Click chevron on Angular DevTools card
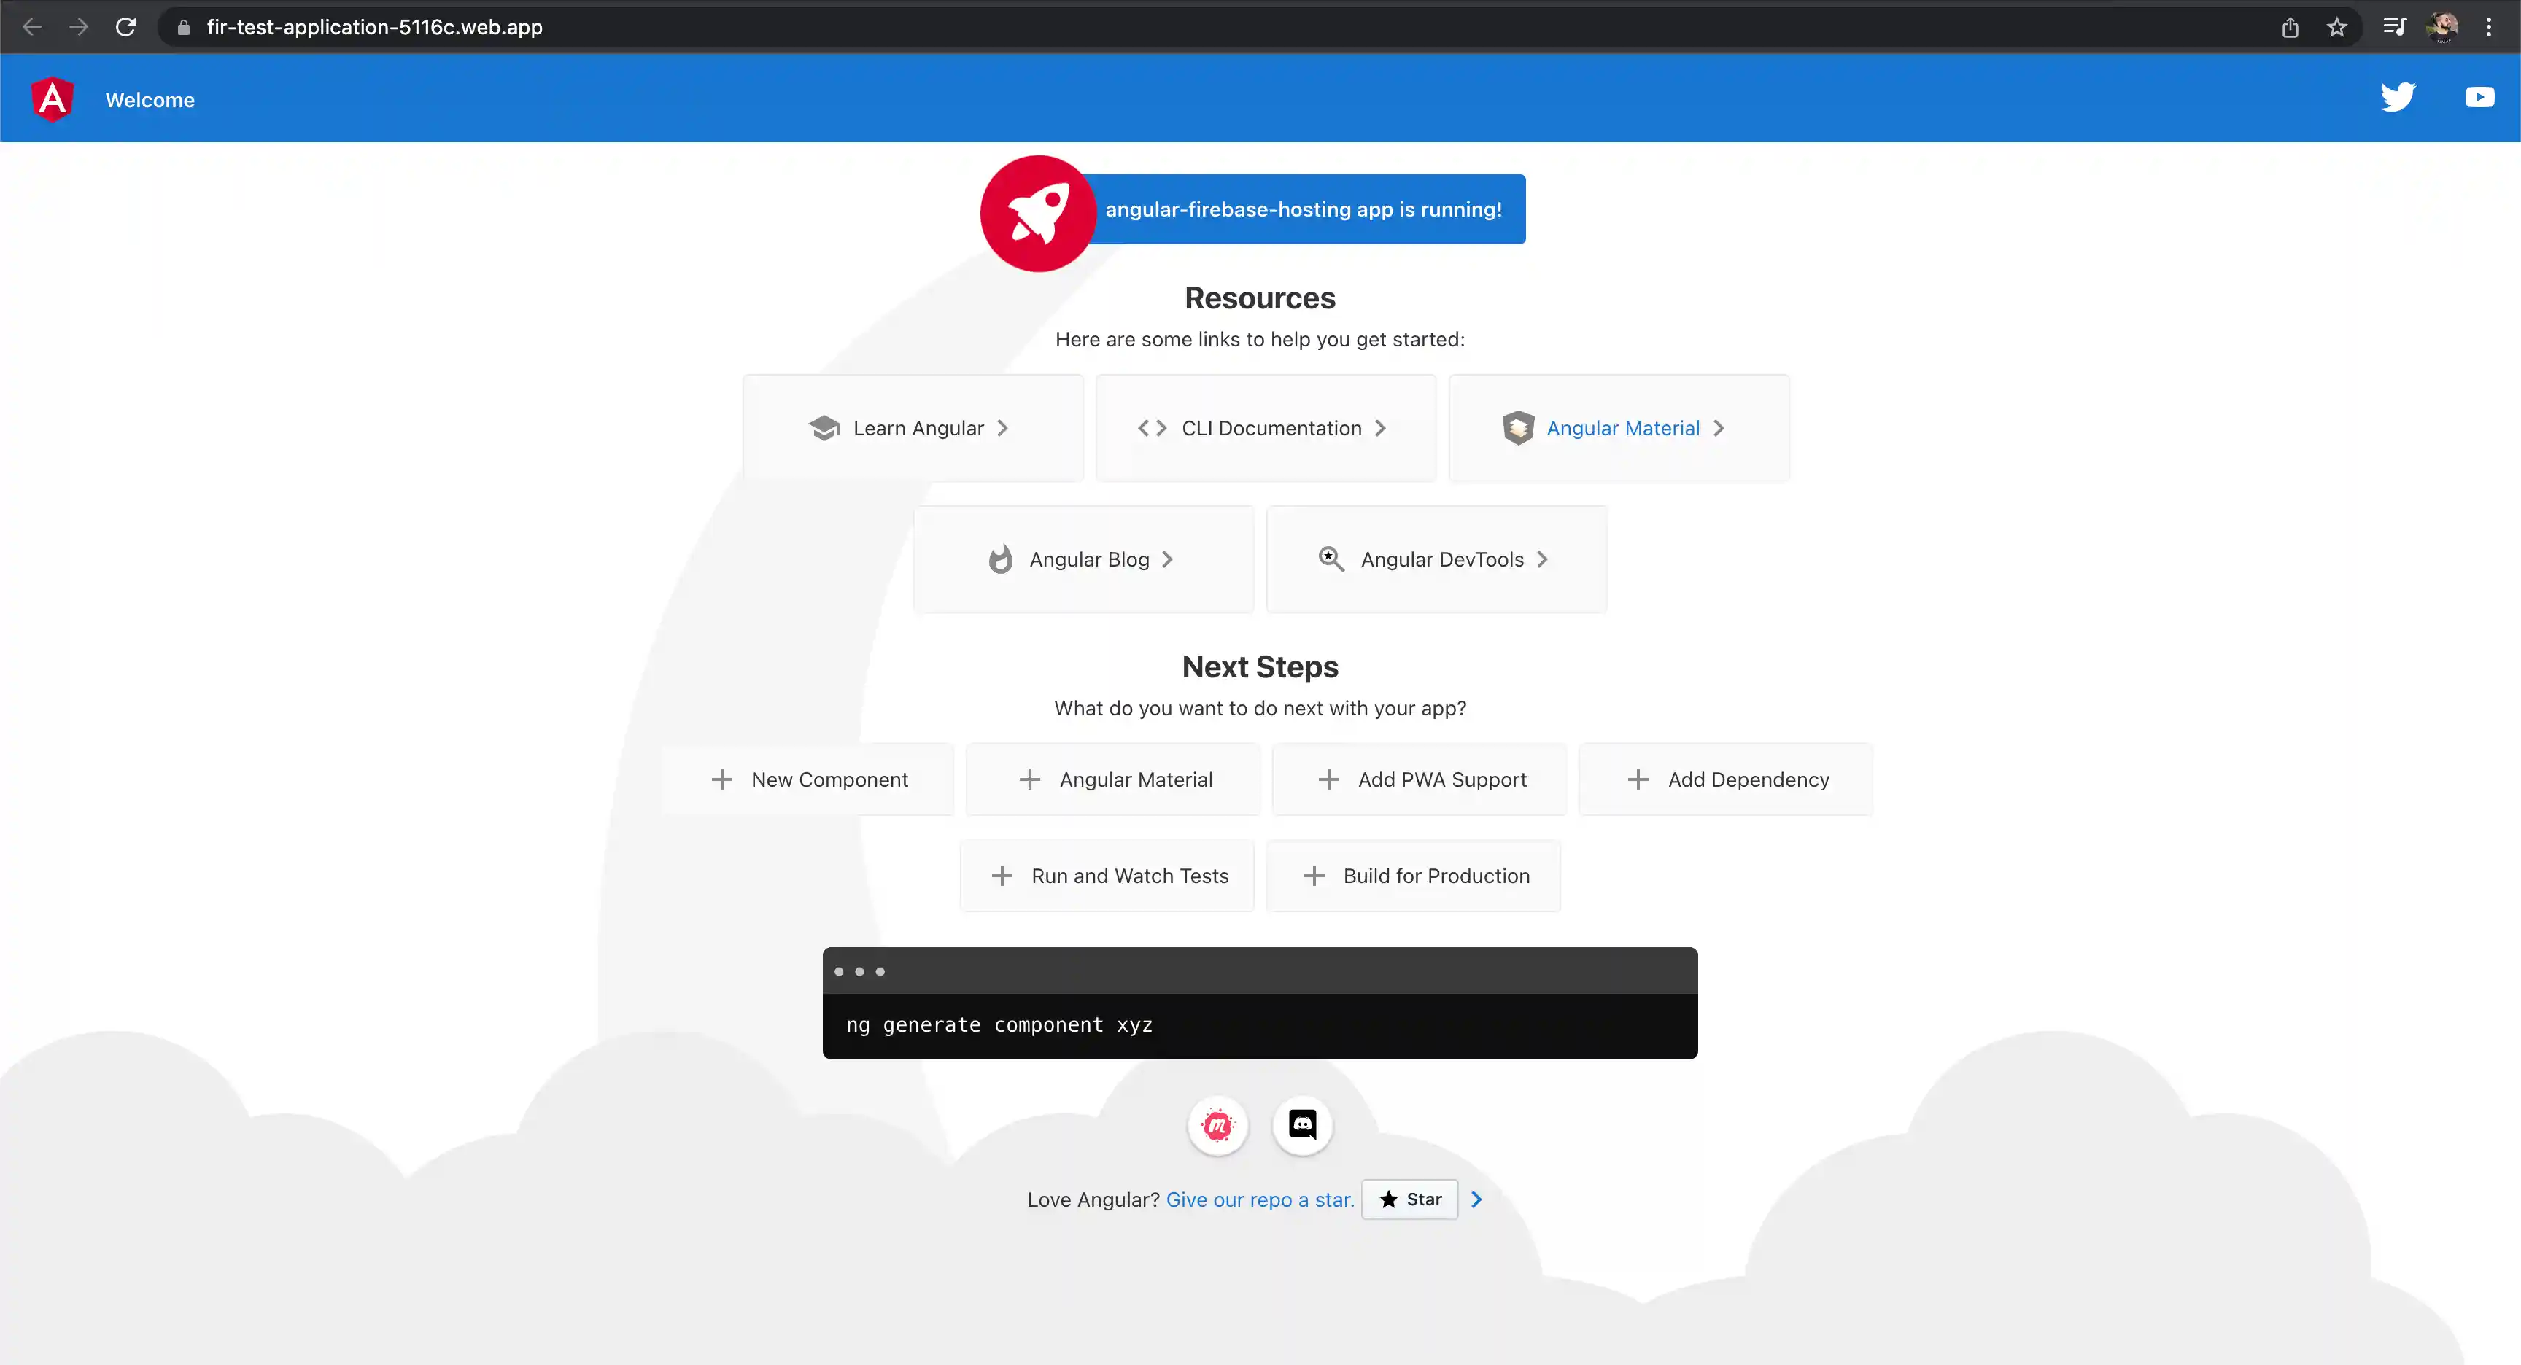The height and width of the screenshot is (1365, 2521). click(1542, 559)
